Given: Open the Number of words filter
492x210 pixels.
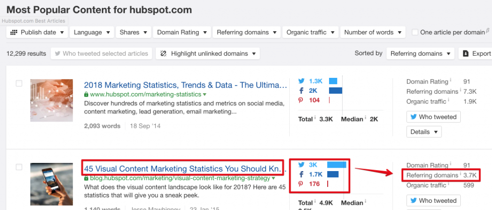Looking at the screenshot, I should coord(373,32).
